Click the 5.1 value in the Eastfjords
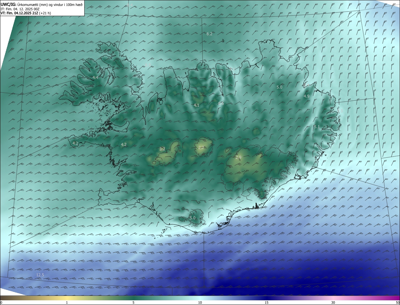The height and width of the screenshot is (305, 400). tap(317, 127)
